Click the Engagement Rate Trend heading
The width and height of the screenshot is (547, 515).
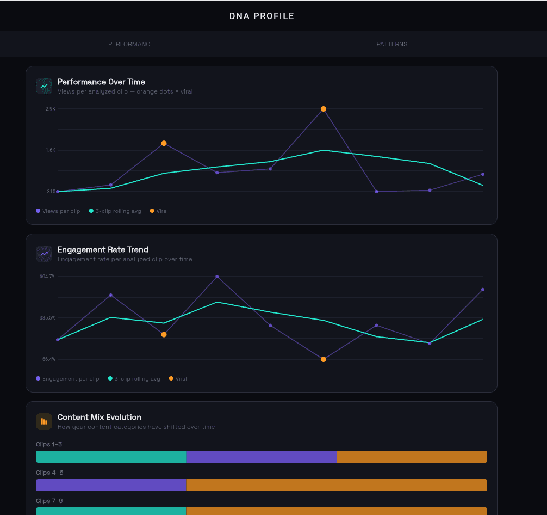103,249
